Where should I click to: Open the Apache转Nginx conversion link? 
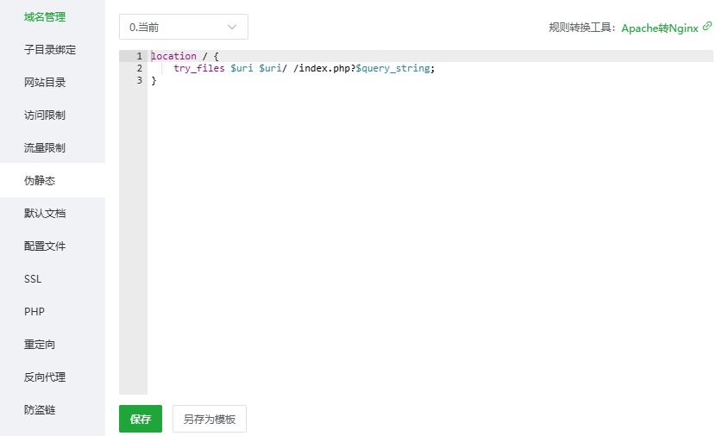(x=659, y=28)
